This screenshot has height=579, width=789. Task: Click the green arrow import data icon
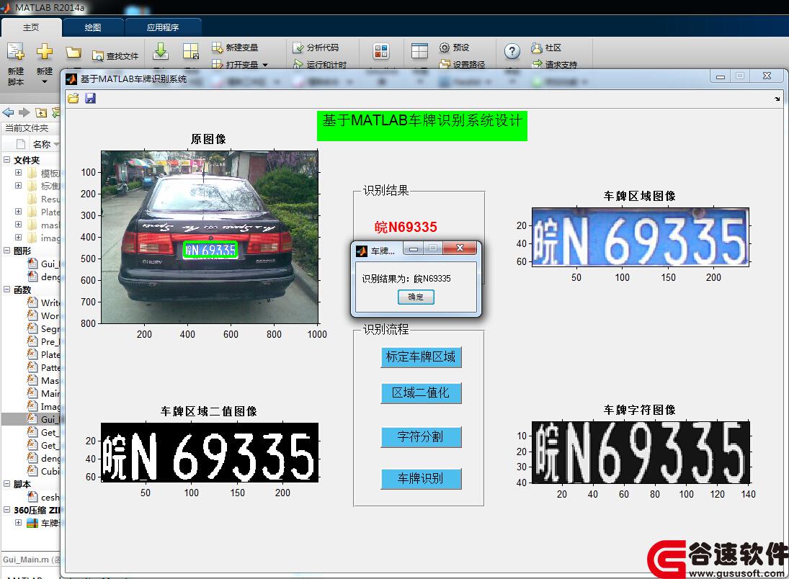[161, 51]
